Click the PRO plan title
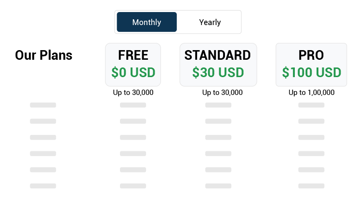Viewport: 356px width, 200px height. pyautogui.click(x=311, y=55)
